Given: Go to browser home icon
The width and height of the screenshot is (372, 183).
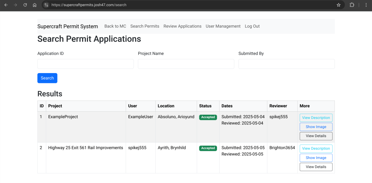Looking at the screenshot, I should (x=35, y=5).
